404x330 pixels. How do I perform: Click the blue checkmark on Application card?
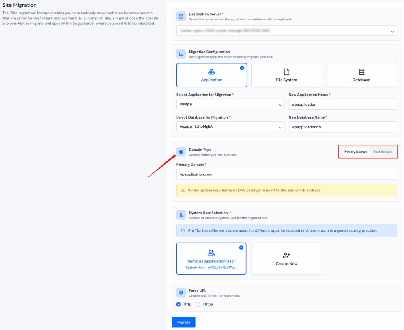click(242, 68)
